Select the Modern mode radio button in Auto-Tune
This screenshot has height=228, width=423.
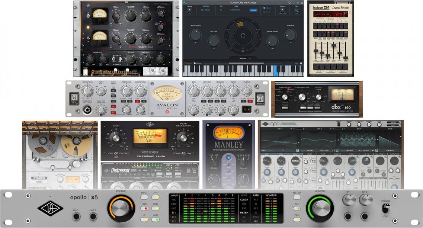point(264,8)
